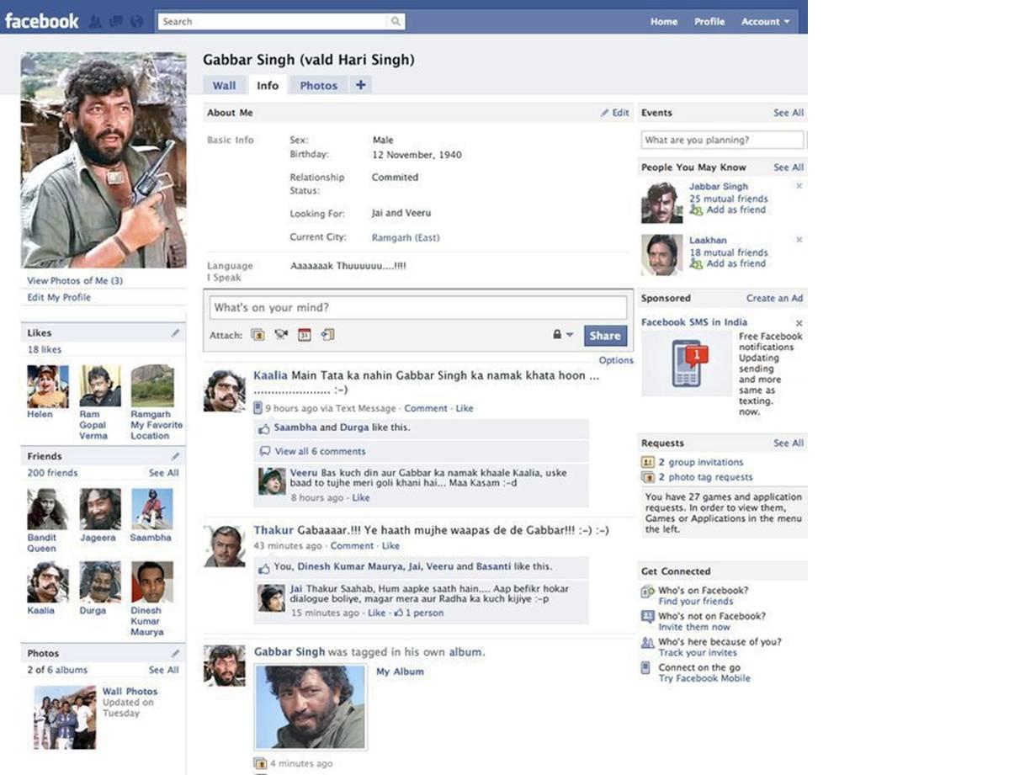Open messages icon in top bar
Screen dimensions: 1025x775
click(117, 22)
